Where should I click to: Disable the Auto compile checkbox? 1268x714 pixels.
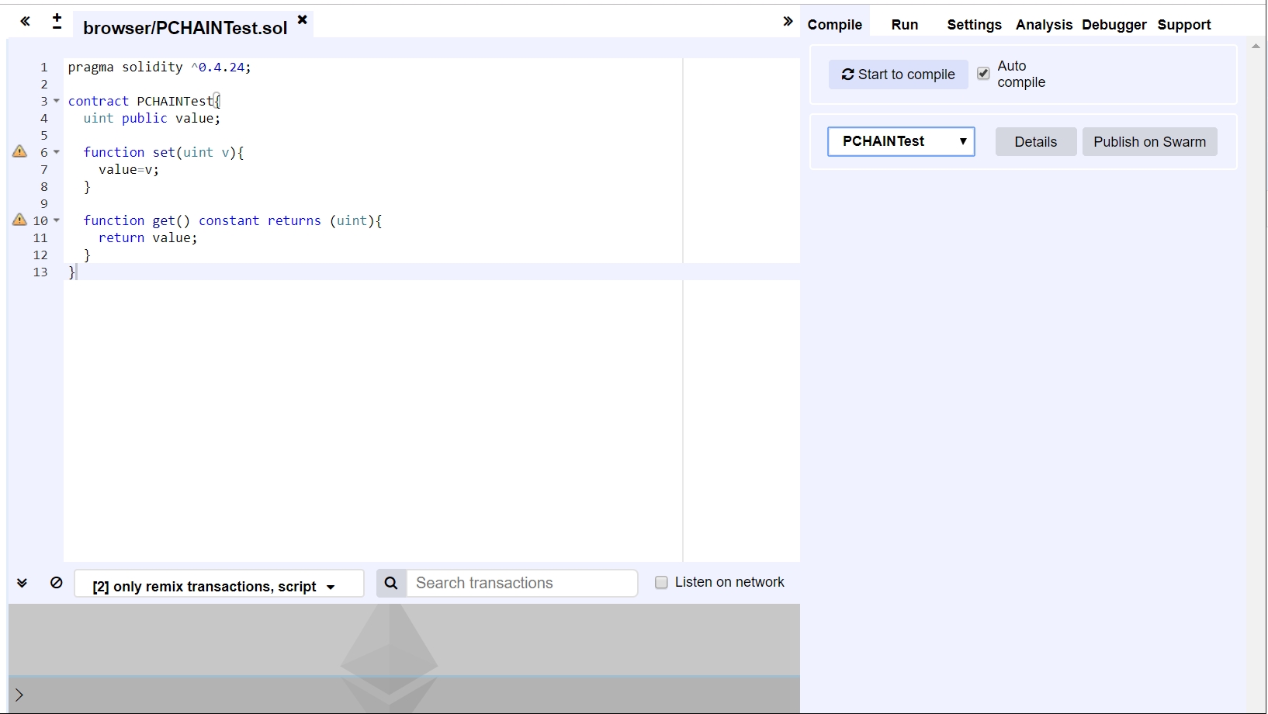983,73
